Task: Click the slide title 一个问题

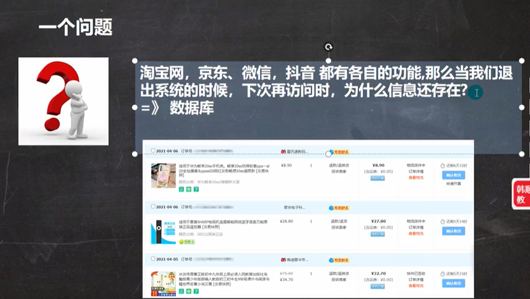Action: pos(76,27)
